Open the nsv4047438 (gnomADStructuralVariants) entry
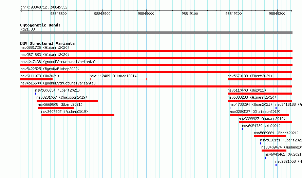Screen dimensions: 302x178 58,62
